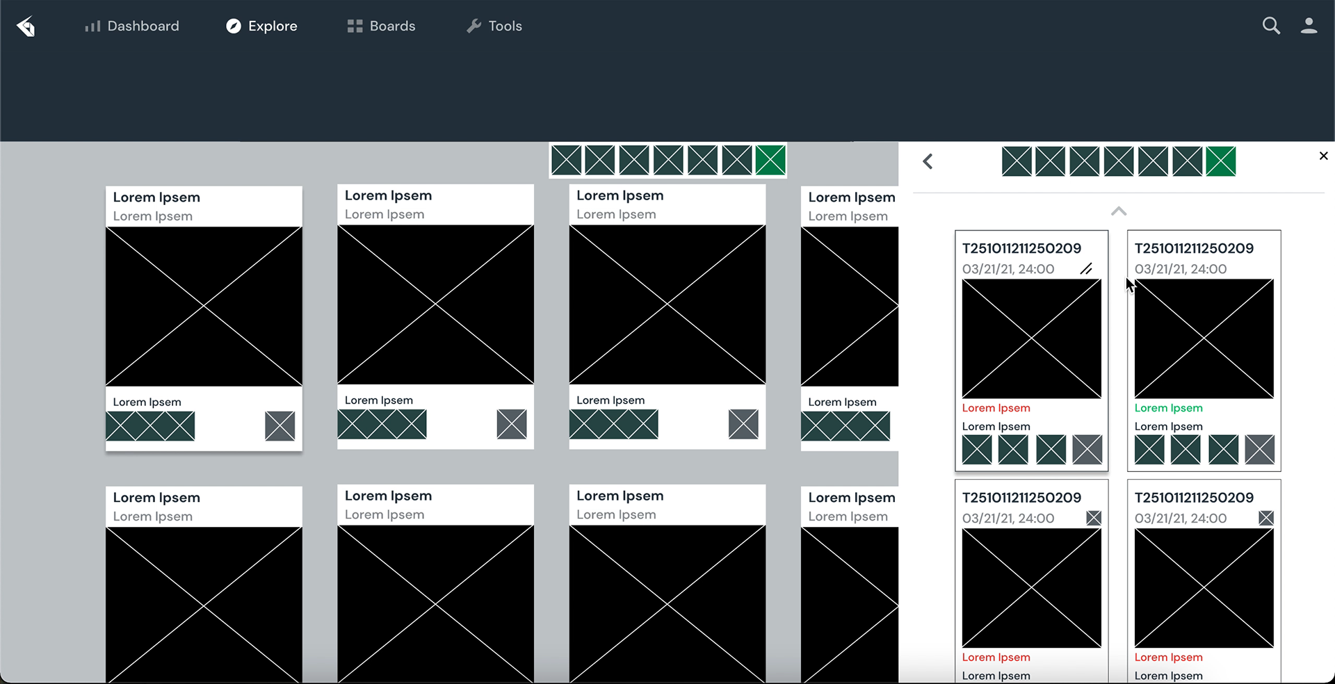Select first dark icon in main filter strip
The width and height of the screenshot is (1335, 684).
[x=566, y=161]
